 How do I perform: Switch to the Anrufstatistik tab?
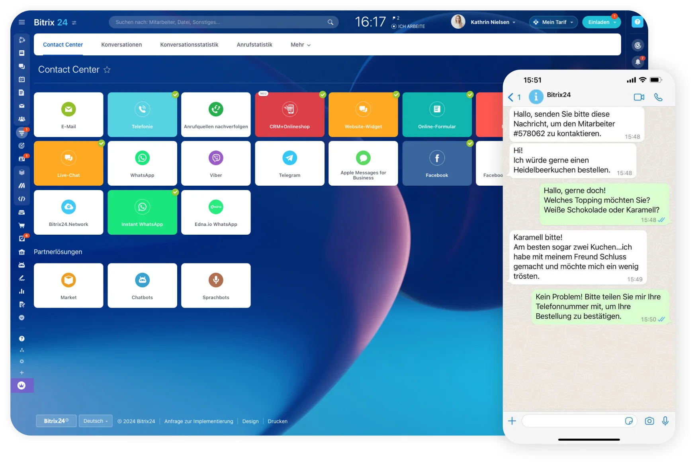[254, 45]
